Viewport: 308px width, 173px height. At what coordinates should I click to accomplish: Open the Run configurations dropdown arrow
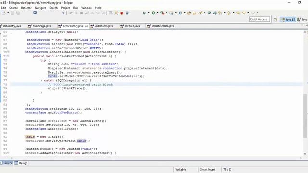[x=157, y=13]
